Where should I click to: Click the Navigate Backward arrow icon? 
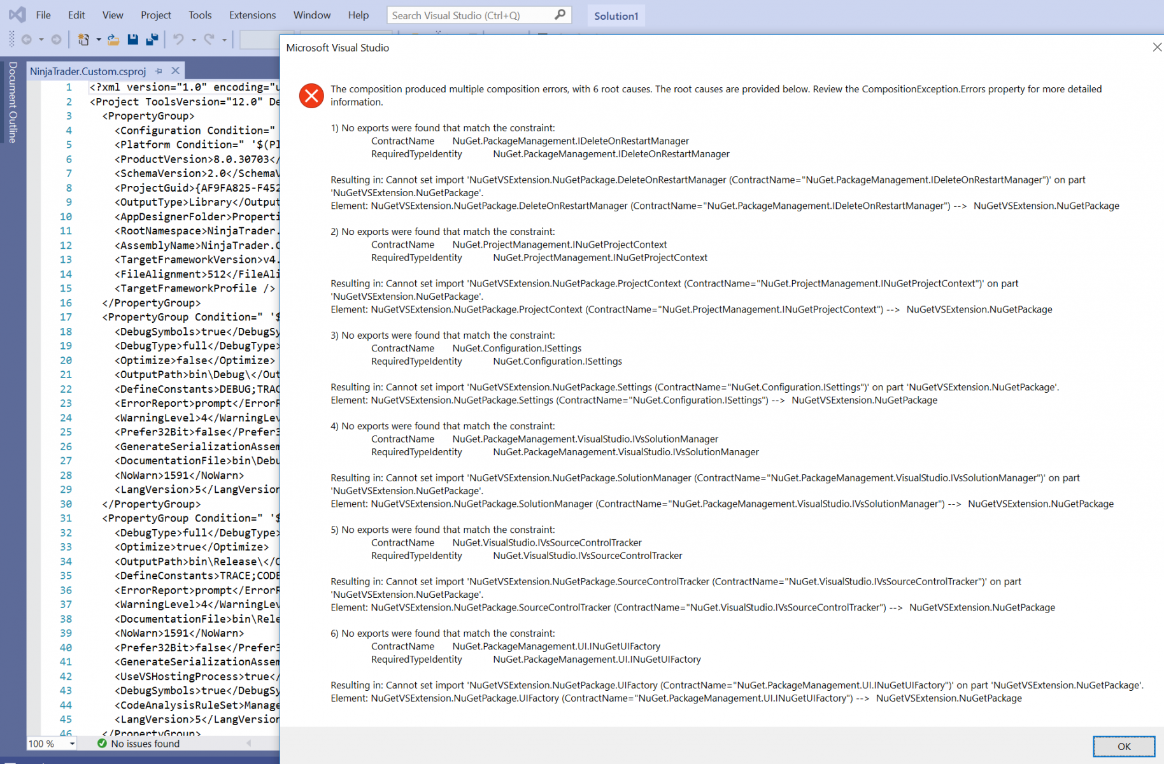click(27, 39)
